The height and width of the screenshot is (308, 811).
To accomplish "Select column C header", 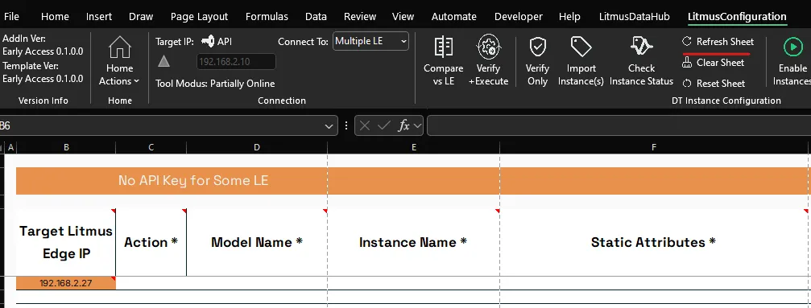I will click(151, 147).
